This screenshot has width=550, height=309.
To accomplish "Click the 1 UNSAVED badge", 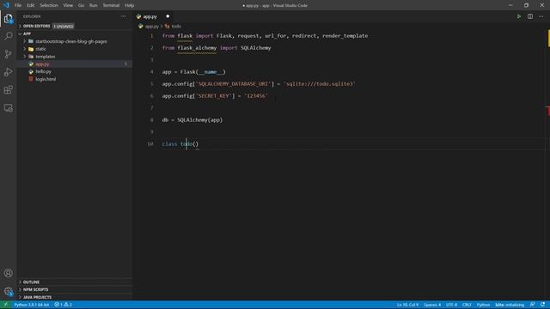I will (x=64, y=27).
